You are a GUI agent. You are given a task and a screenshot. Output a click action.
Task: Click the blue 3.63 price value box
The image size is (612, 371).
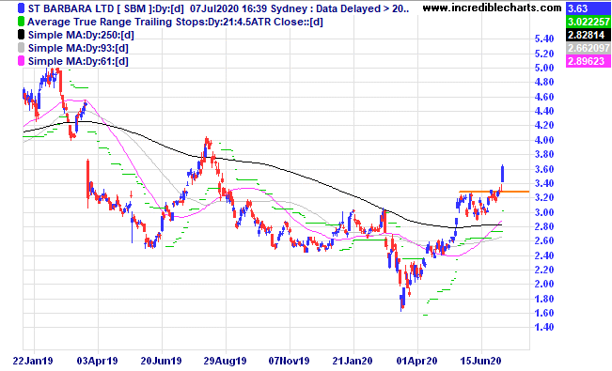click(x=588, y=8)
